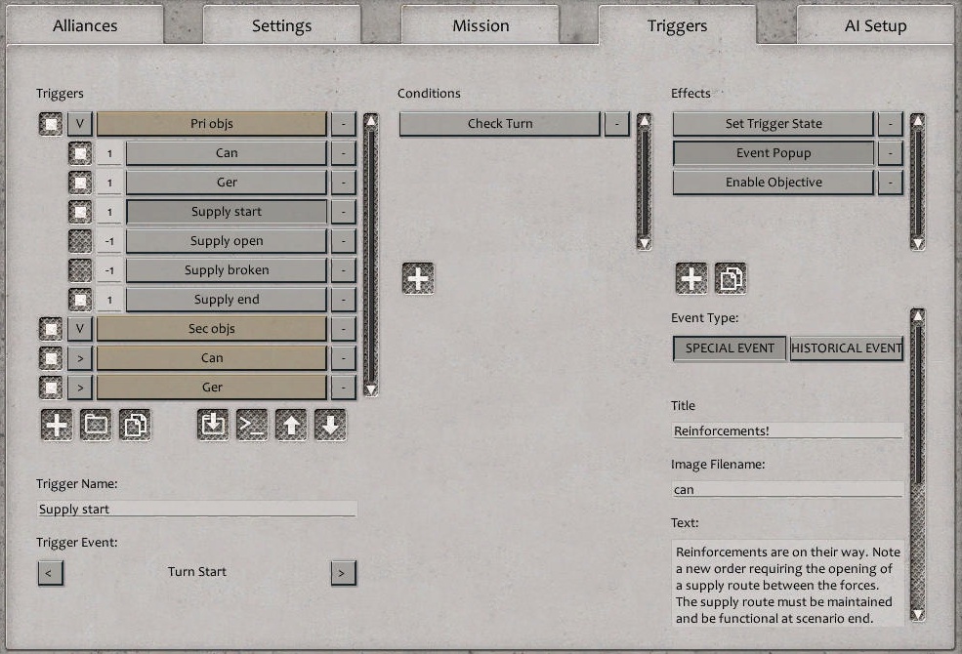Select the script console icon
Image resolution: width=962 pixels, height=654 pixels.
[252, 425]
